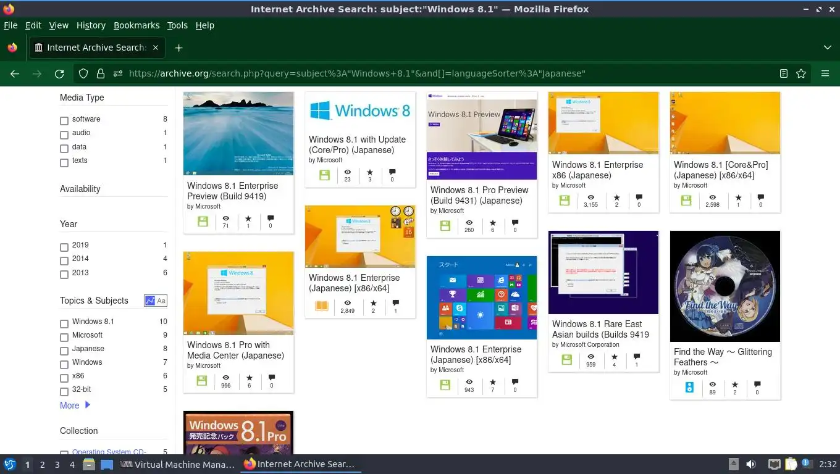Toggle reader view icon
The height and width of the screenshot is (474, 840).
coord(784,73)
